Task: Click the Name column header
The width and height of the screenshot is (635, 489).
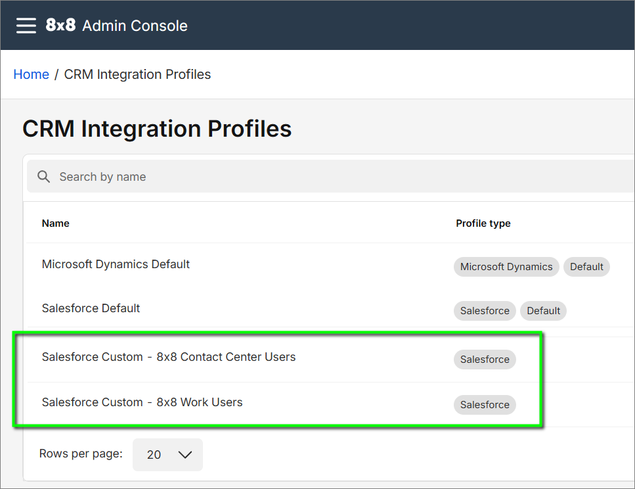Action: pos(55,223)
